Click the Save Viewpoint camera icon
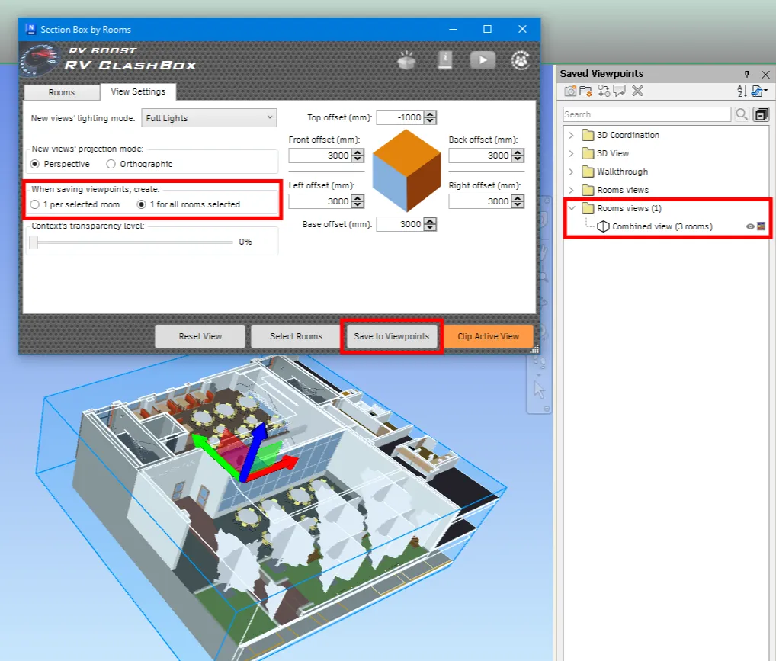The width and height of the screenshot is (776, 661). pos(570,91)
